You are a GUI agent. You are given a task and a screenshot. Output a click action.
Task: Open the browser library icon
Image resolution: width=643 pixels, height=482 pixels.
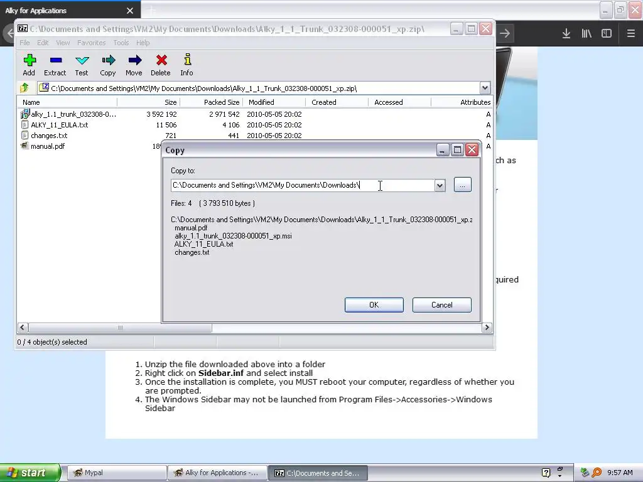click(586, 34)
